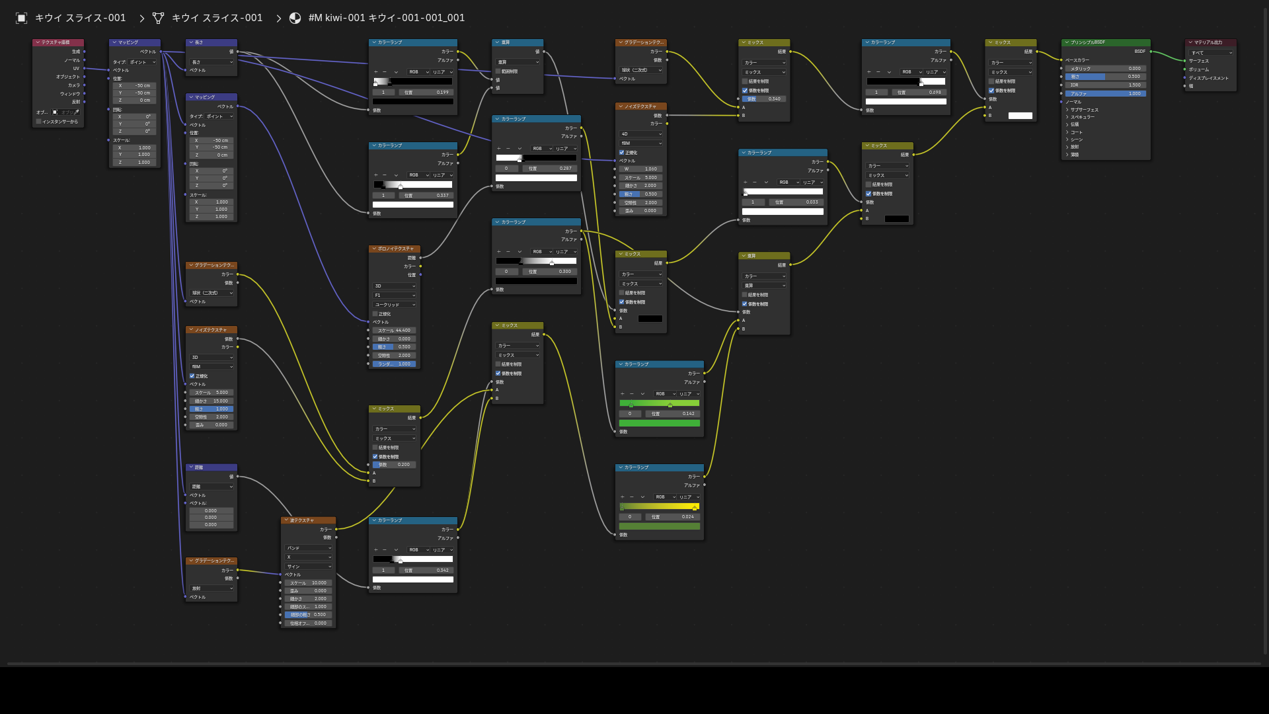Enable 結果を制限 in ミックス node with 係数 0.340
This screenshot has width=1269, height=714.
[745, 81]
